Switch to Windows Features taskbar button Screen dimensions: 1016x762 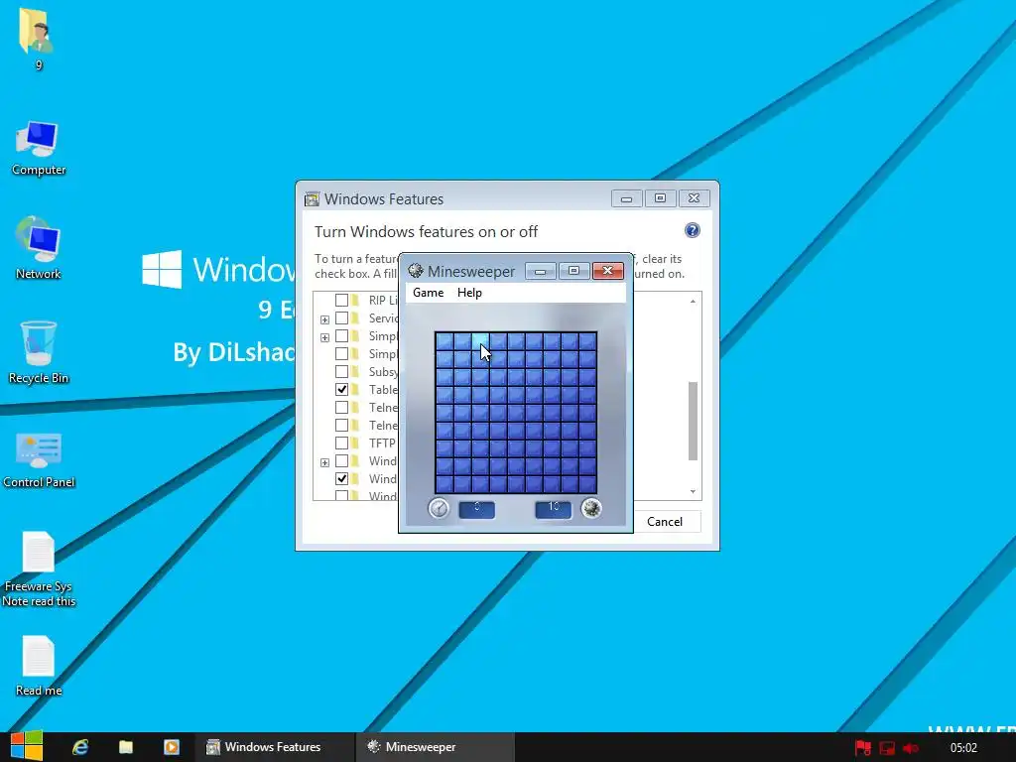[x=274, y=747]
